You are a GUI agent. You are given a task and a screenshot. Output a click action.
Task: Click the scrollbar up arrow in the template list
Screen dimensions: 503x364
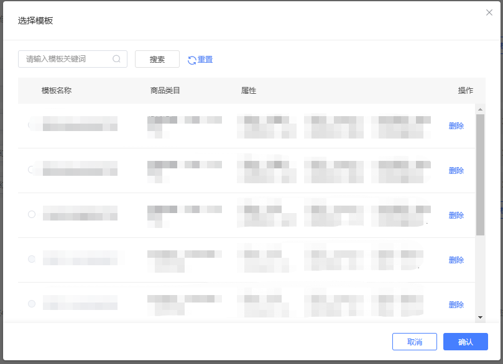coord(480,109)
